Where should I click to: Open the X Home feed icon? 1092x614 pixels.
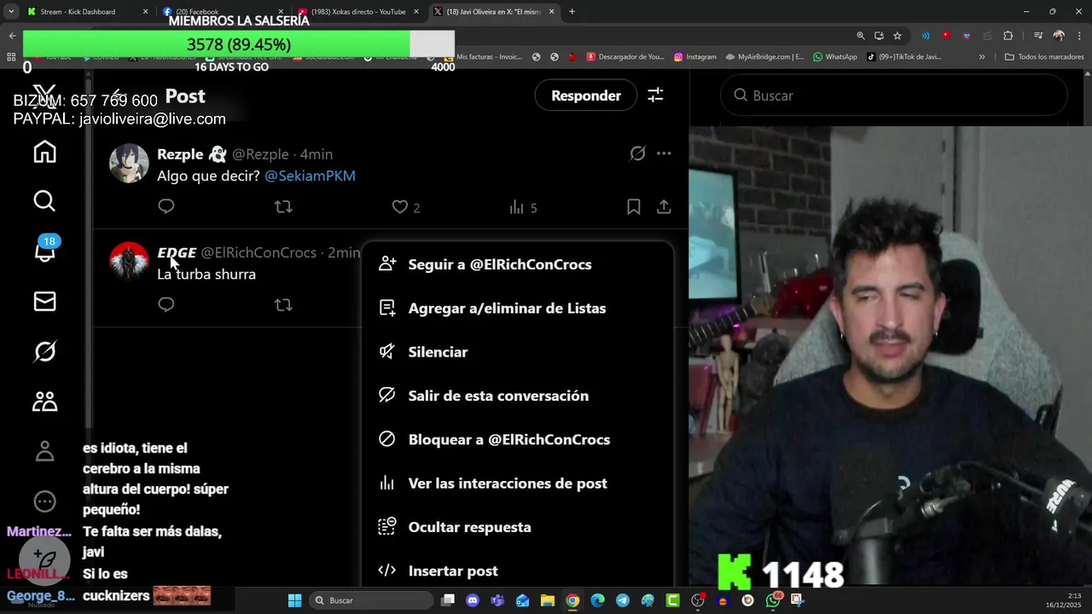click(x=44, y=152)
